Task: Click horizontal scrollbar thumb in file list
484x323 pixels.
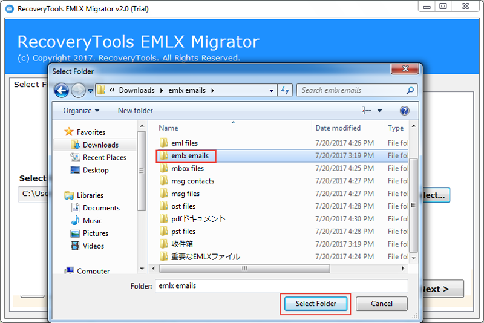Action: click(244, 269)
